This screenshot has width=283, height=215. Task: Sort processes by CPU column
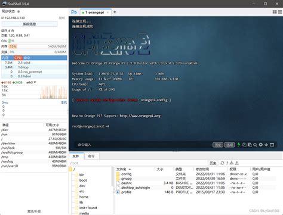pos(18,58)
